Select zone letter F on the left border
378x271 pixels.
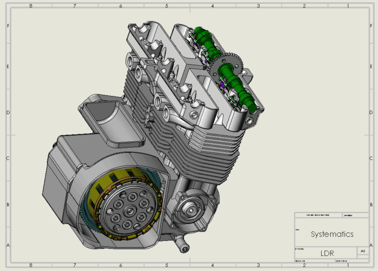(7, 26)
